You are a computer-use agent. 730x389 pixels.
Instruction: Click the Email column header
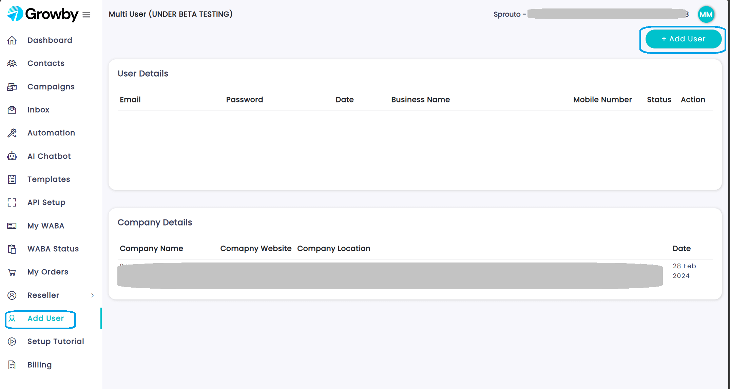pyautogui.click(x=130, y=100)
